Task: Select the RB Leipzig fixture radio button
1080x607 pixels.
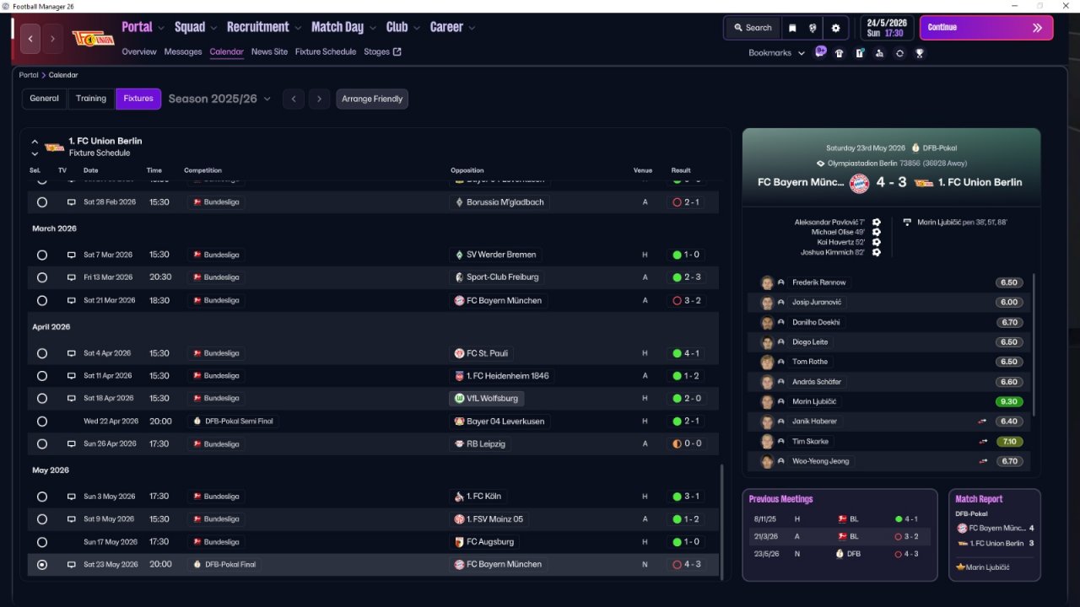Action: pos(42,443)
